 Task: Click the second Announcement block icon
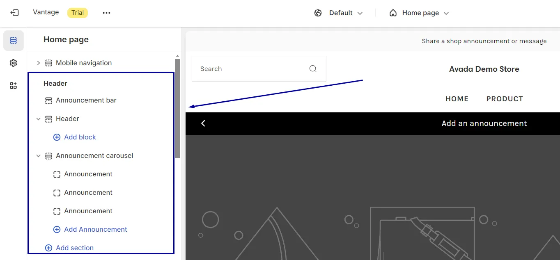[57, 193]
